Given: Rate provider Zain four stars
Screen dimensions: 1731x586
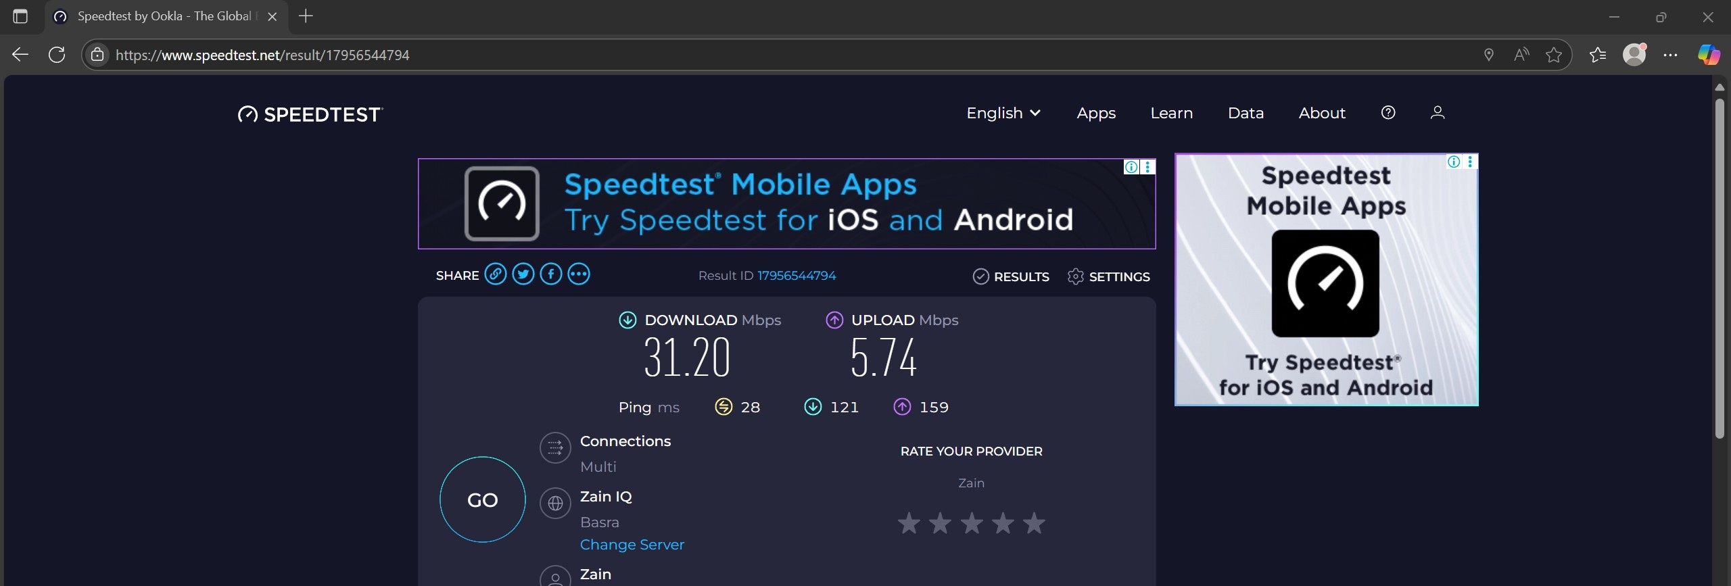Looking at the screenshot, I should [x=1003, y=522].
